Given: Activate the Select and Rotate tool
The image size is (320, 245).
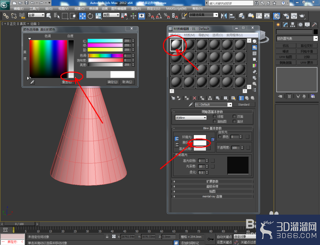Looking at the screenshot, I should [x=90, y=16].
